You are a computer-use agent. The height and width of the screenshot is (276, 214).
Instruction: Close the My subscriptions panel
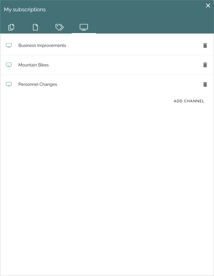(x=208, y=6)
